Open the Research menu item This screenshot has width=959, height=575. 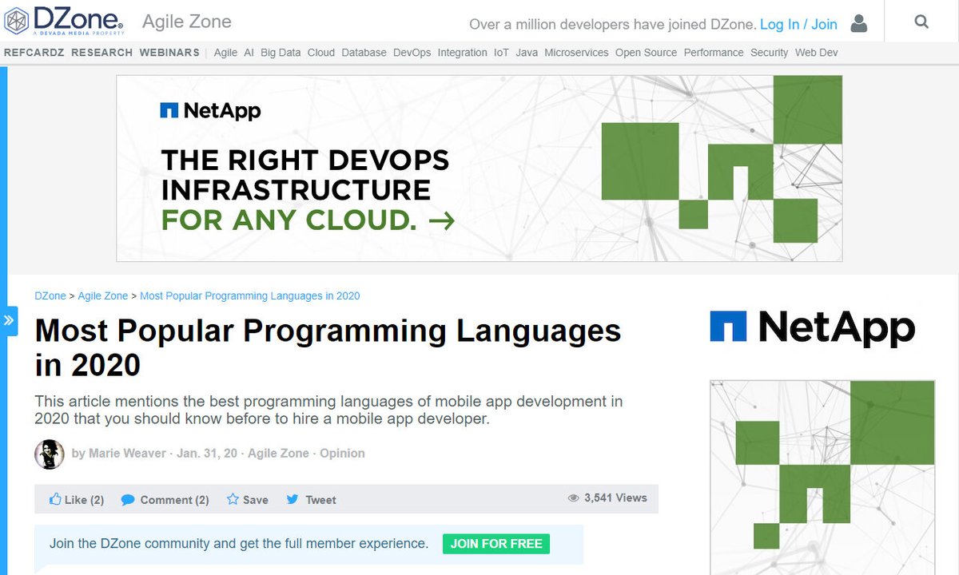click(x=101, y=53)
